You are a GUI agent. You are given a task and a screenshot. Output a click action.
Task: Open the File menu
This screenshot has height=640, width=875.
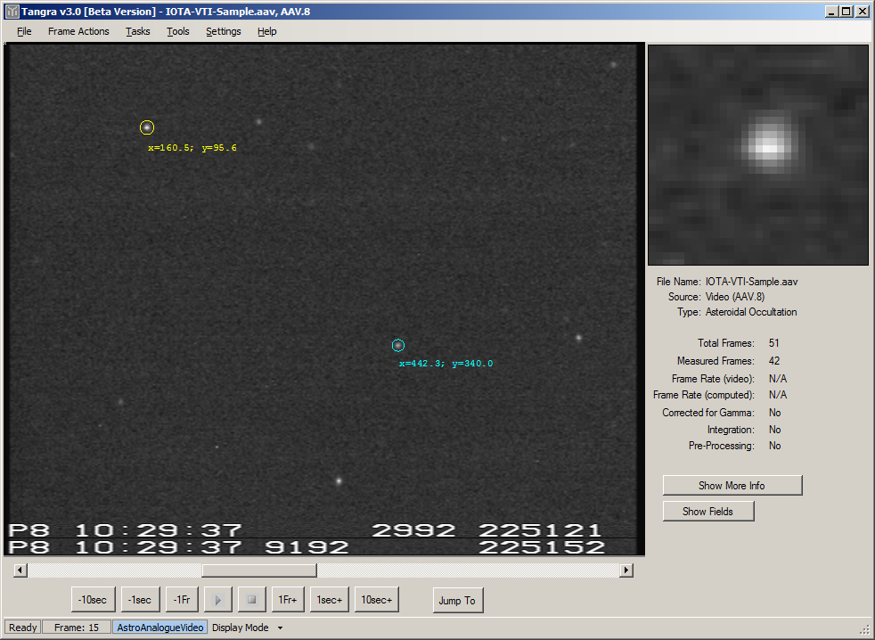(24, 31)
